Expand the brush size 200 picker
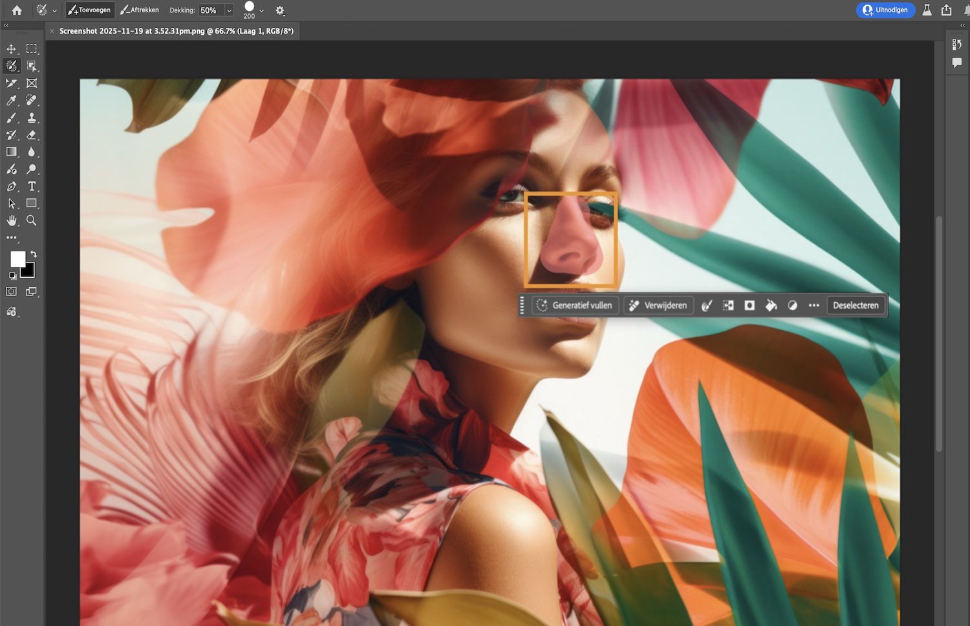970x626 pixels. tap(261, 10)
